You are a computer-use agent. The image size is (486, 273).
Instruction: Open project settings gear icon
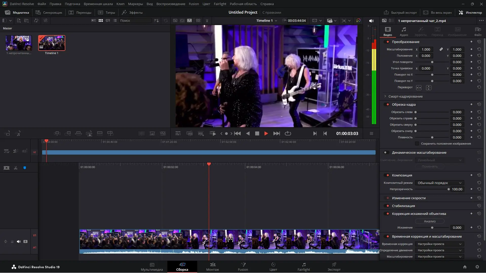click(477, 267)
